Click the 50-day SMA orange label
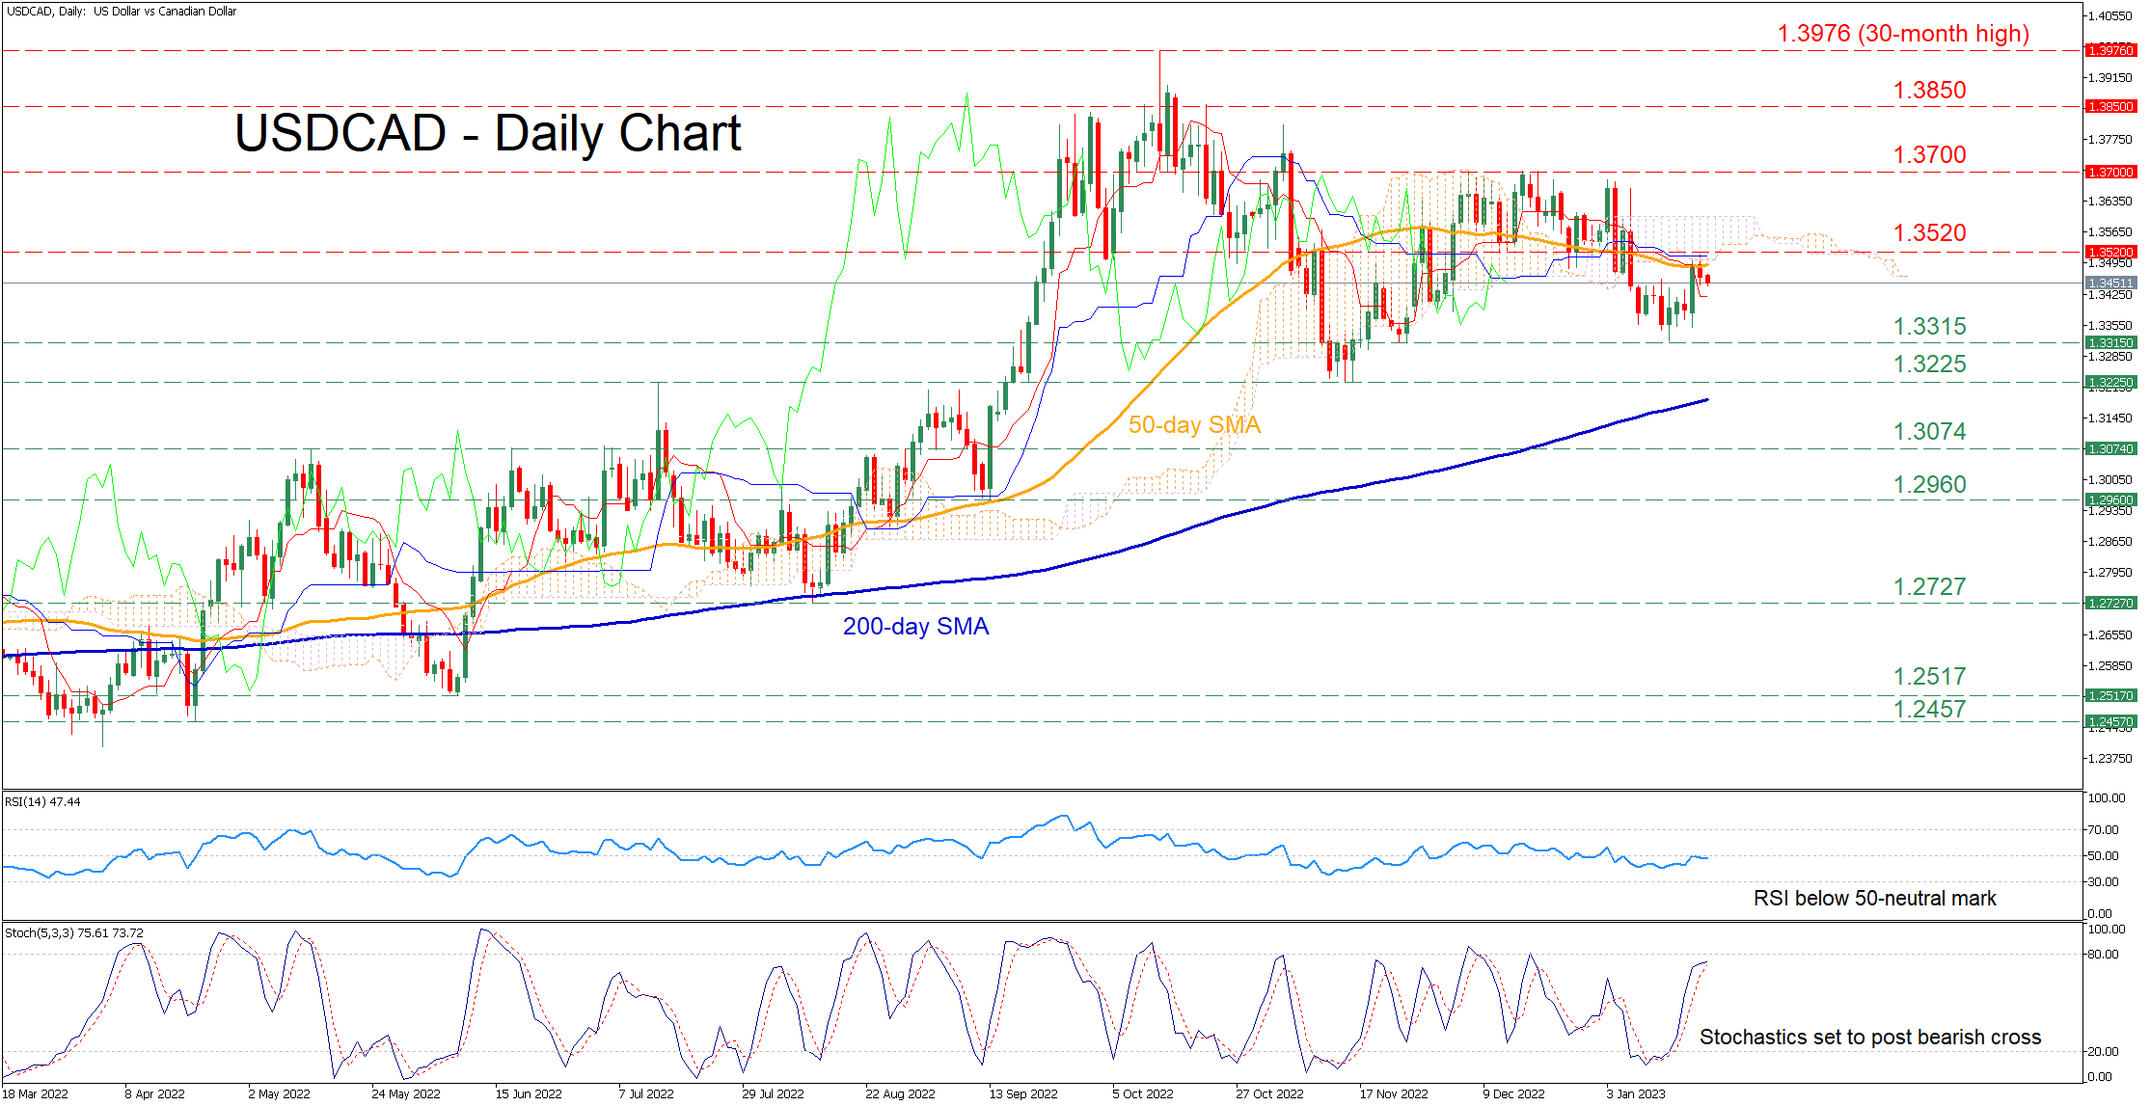The image size is (2150, 1106). tap(1194, 425)
